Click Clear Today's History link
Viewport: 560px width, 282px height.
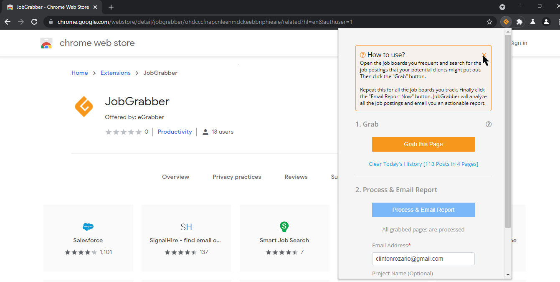click(x=423, y=164)
